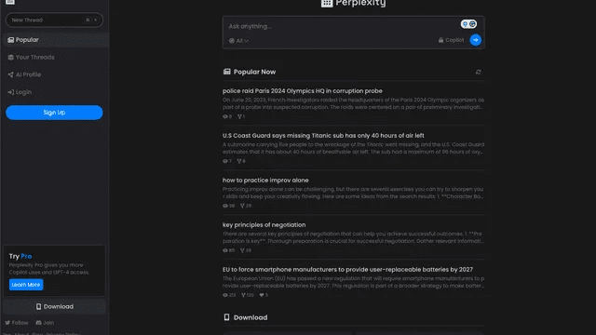The width and height of the screenshot is (596, 335).
Task: Focus the Ask anything input field
Action: click(x=342, y=26)
